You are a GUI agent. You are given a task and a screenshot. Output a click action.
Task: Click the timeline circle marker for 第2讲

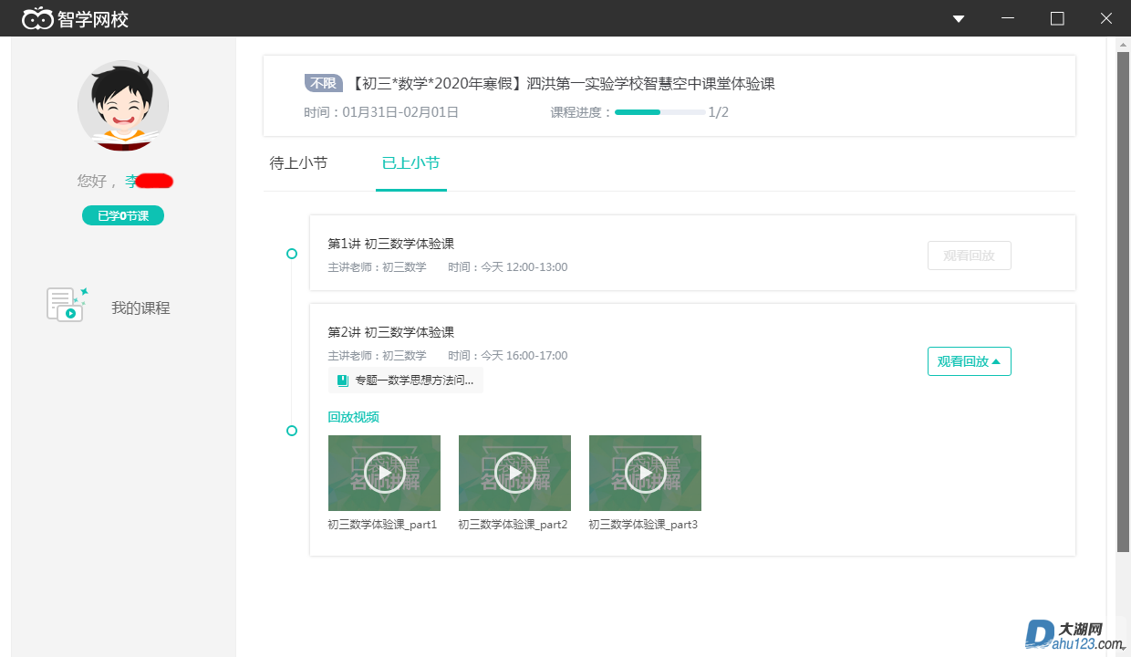click(x=292, y=431)
